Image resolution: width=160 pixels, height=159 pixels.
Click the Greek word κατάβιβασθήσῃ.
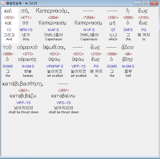(x=23, y=84)
